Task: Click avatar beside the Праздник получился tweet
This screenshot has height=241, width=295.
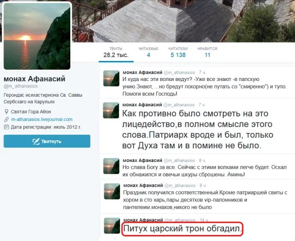Action: (x=112, y=191)
